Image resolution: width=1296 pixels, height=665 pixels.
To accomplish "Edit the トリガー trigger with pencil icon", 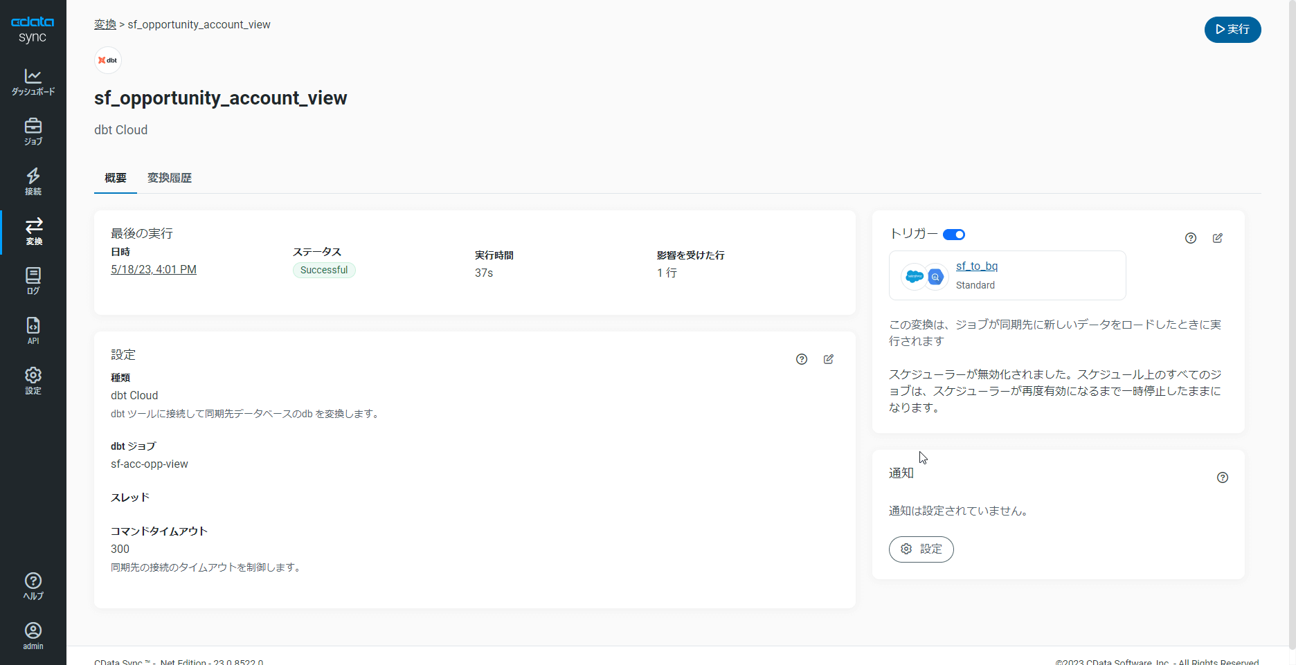I will (1218, 238).
